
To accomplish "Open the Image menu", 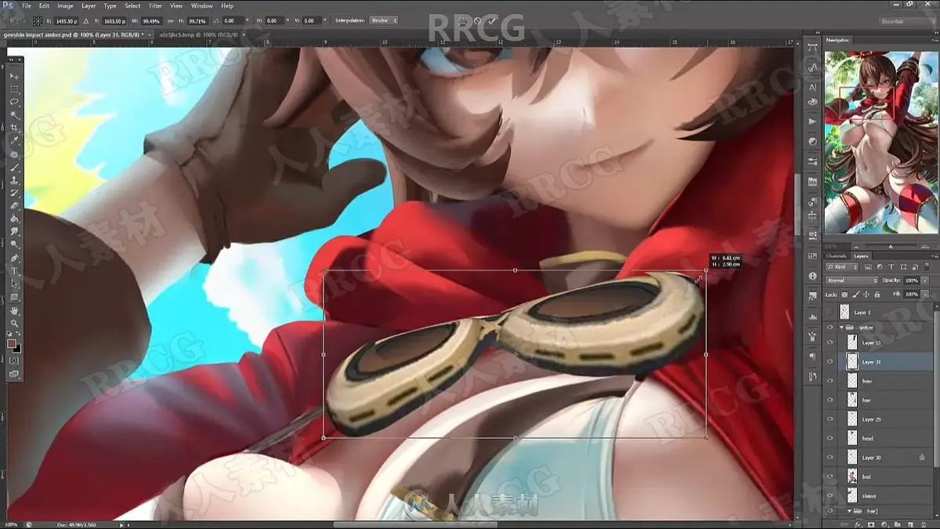I will [65, 5].
